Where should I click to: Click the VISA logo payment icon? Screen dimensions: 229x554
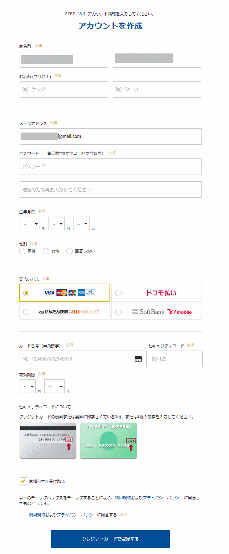click(49, 293)
